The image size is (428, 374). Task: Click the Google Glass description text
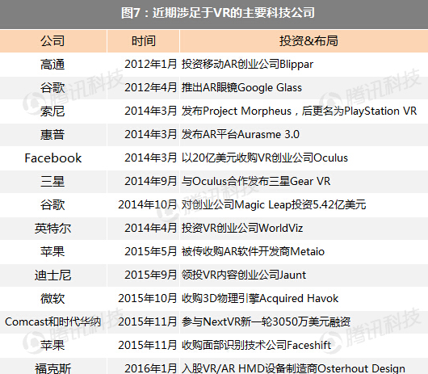click(241, 87)
